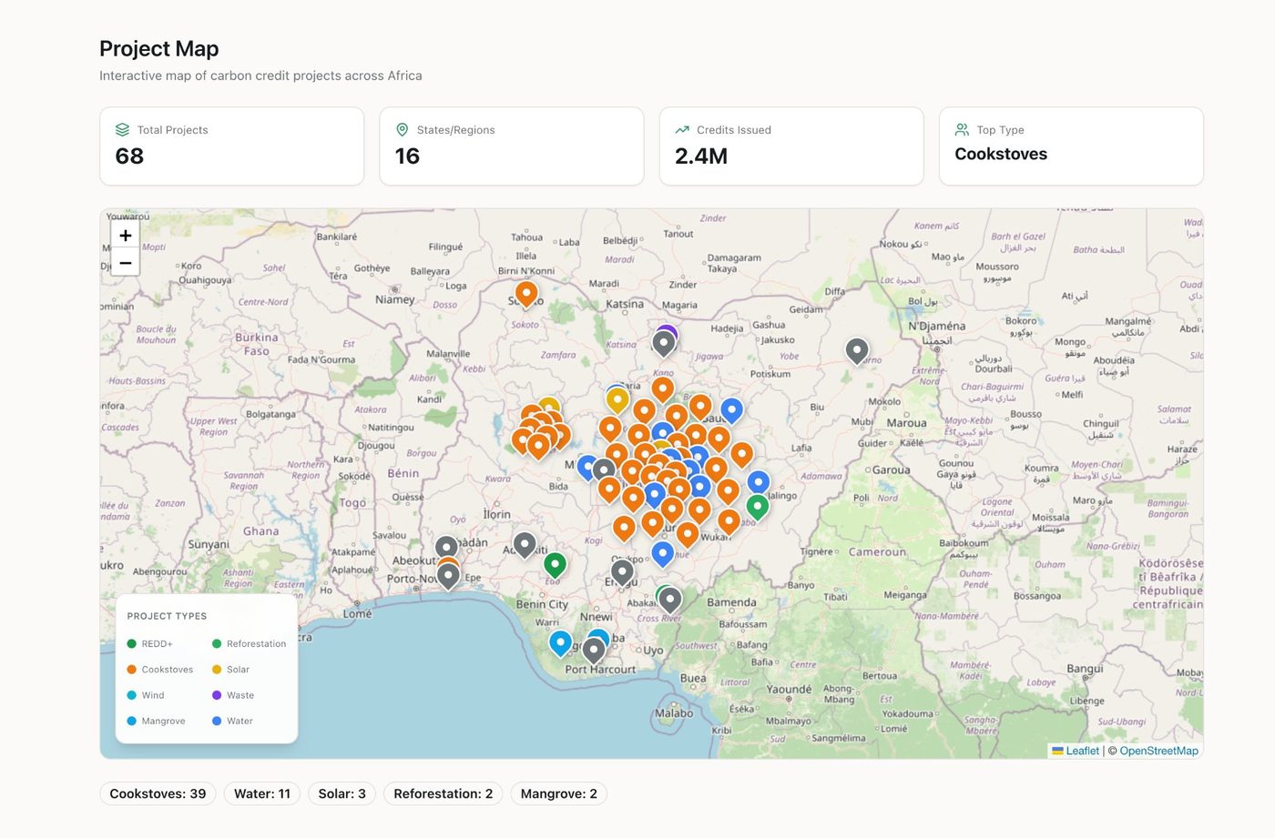Image resolution: width=1275 pixels, height=838 pixels.
Task: Click the 'Cookstoves' top type value
Action: pos(1001,155)
